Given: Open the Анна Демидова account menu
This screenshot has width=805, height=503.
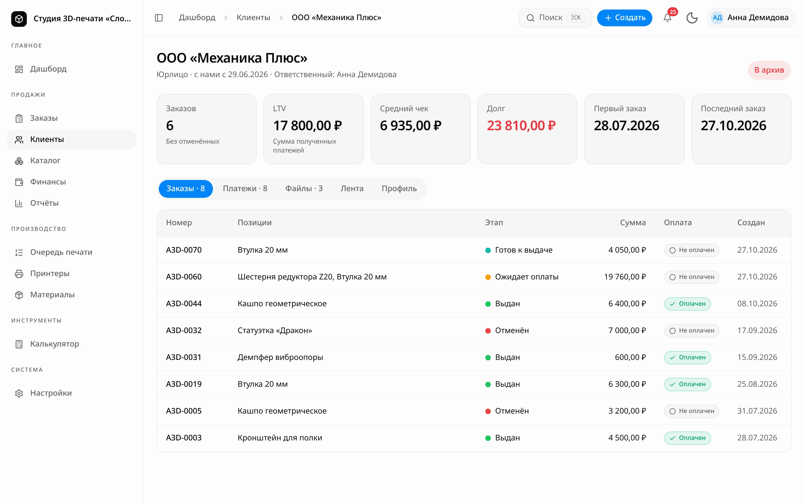Looking at the screenshot, I should click(x=751, y=18).
